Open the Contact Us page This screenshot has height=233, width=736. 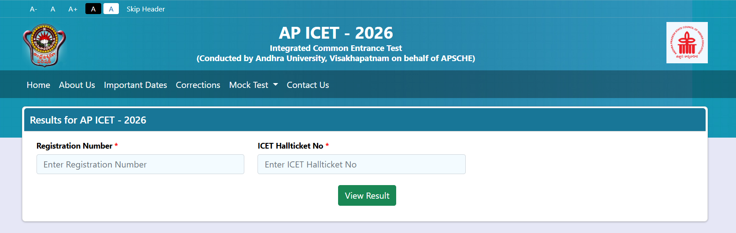(308, 85)
